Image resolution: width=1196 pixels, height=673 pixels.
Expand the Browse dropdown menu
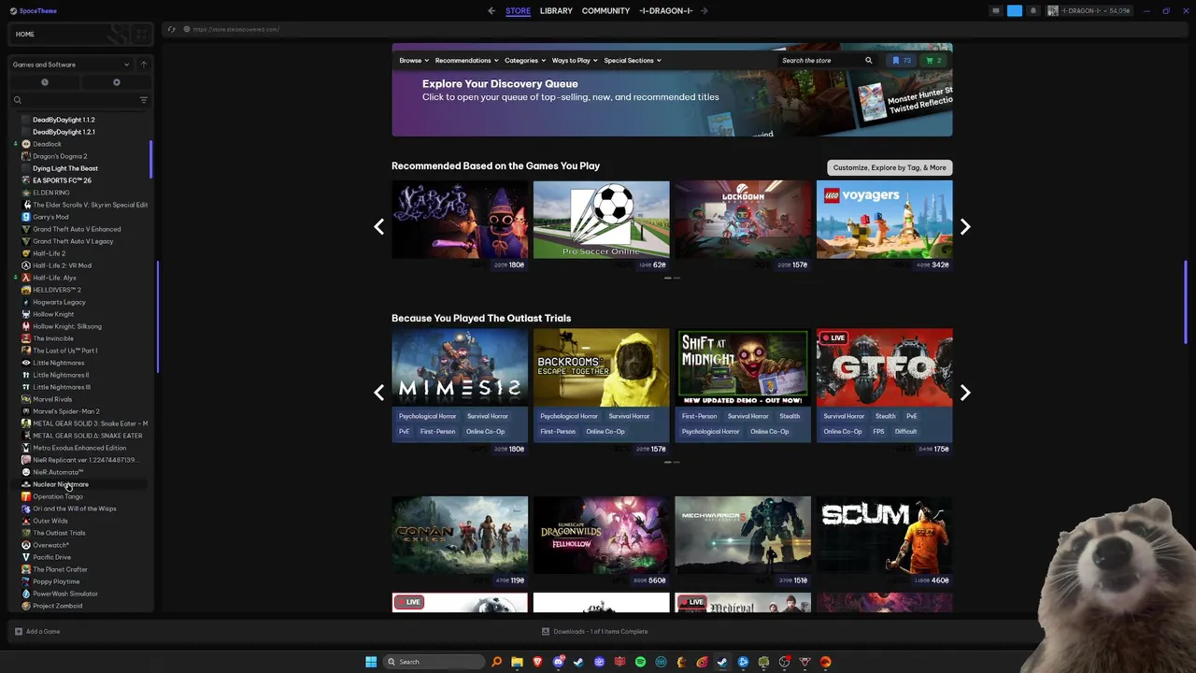coord(414,61)
